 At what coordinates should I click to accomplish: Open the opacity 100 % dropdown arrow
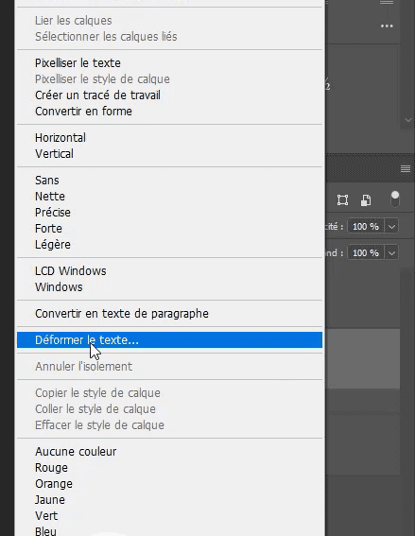tap(391, 226)
